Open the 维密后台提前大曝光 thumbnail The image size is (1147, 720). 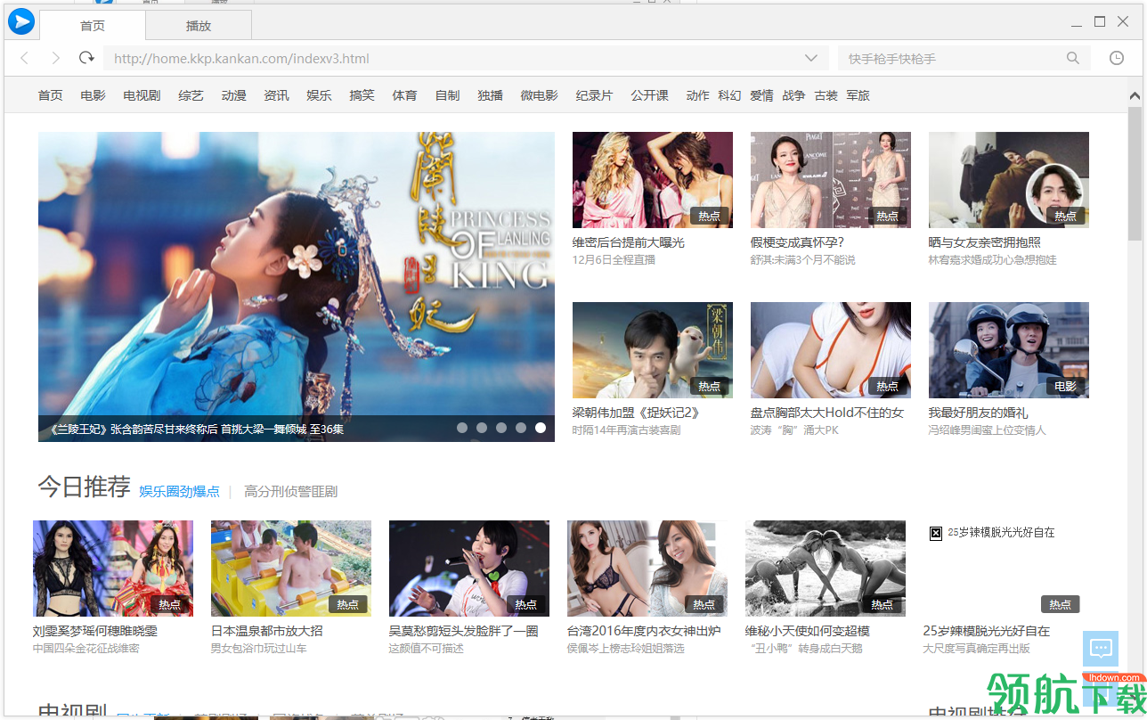pyautogui.click(x=653, y=180)
